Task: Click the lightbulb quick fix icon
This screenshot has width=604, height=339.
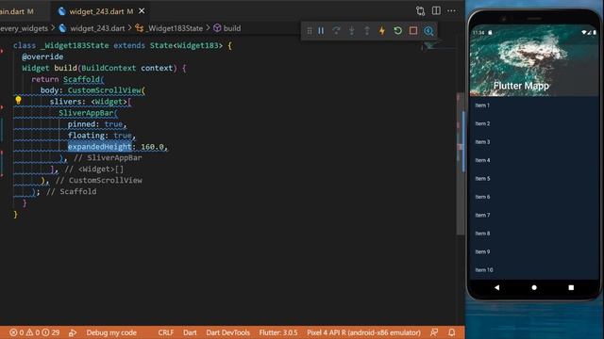Action: 18,101
